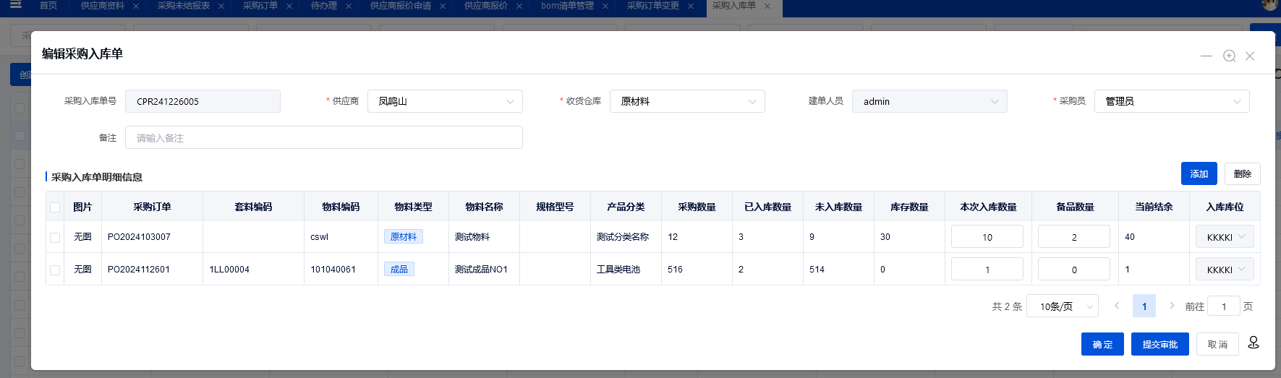This screenshot has width=1281, height=378.
Task: Close the bom清单管理 tab
Action: tap(605, 6)
